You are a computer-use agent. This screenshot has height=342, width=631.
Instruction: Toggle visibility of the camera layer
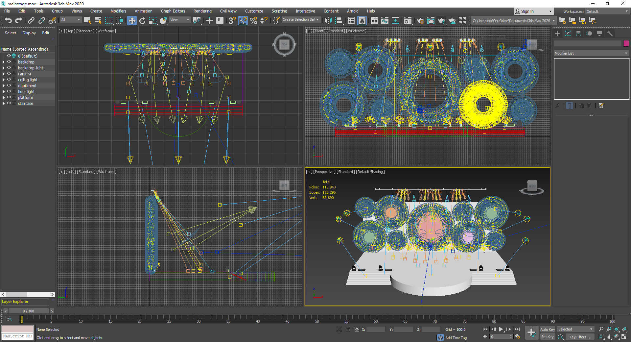point(9,74)
